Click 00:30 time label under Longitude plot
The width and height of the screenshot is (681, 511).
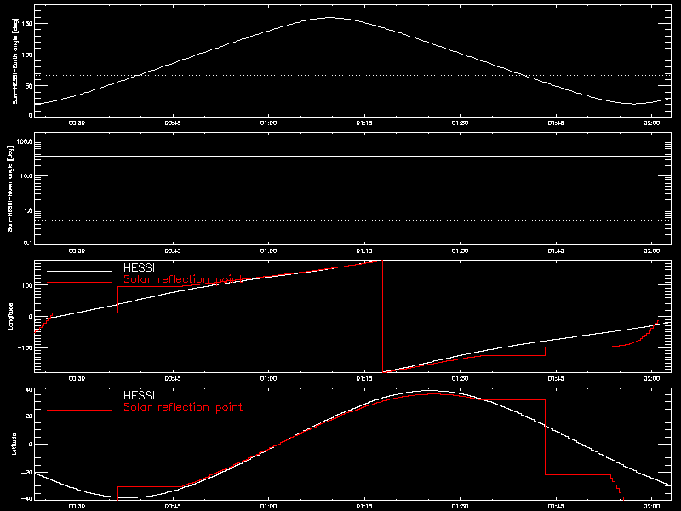tap(77, 378)
